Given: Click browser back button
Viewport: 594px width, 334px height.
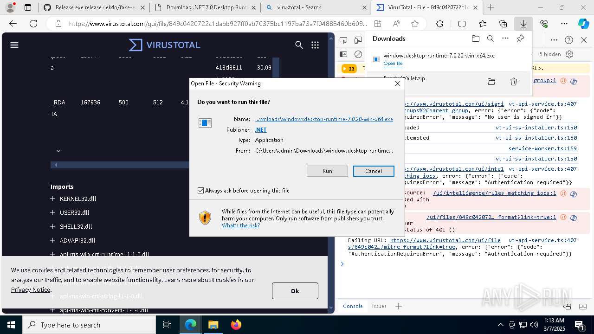Looking at the screenshot, I should (13, 24).
